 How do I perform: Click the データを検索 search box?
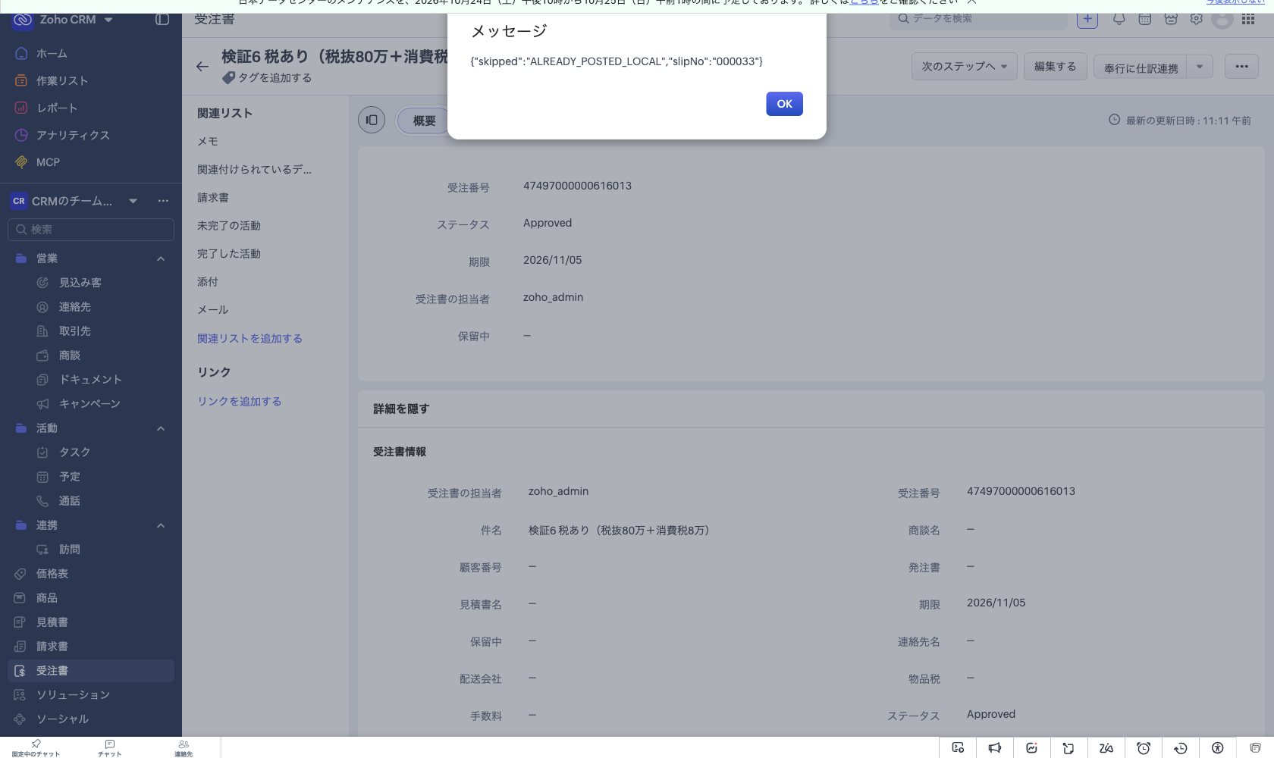pyautogui.click(x=978, y=19)
